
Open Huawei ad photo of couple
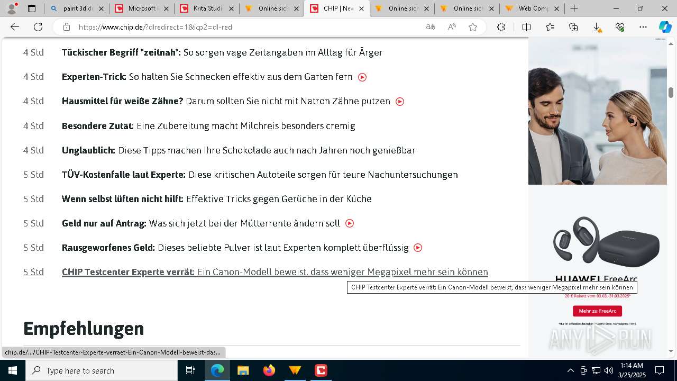(598, 111)
